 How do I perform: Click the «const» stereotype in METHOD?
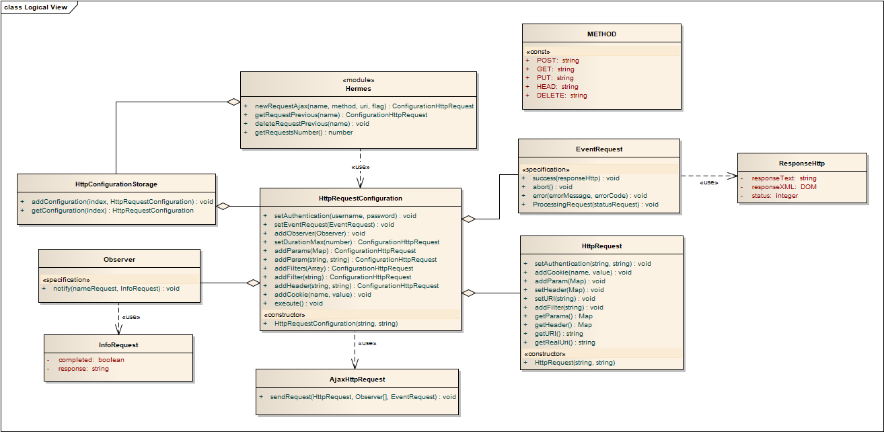[x=538, y=52]
